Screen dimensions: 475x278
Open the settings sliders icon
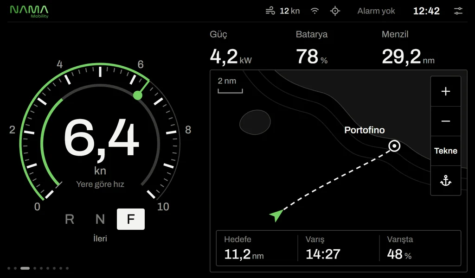[x=458, y=11]
